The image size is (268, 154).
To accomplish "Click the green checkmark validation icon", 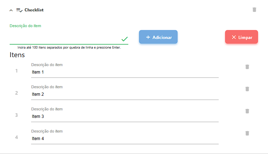I will (x=124, y=39).
